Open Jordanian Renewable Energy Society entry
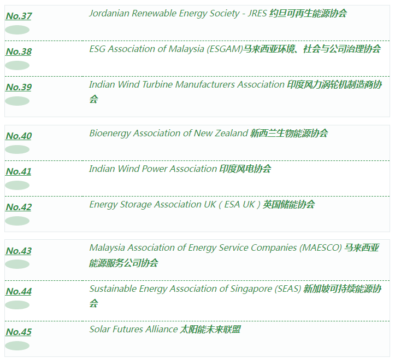This screenshot has height=363, width=395. 217,13
